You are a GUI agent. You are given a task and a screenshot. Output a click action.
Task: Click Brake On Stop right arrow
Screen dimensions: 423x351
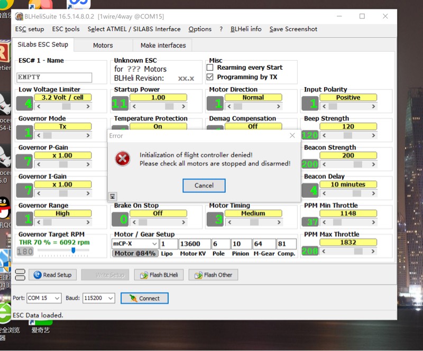[183, 222]
